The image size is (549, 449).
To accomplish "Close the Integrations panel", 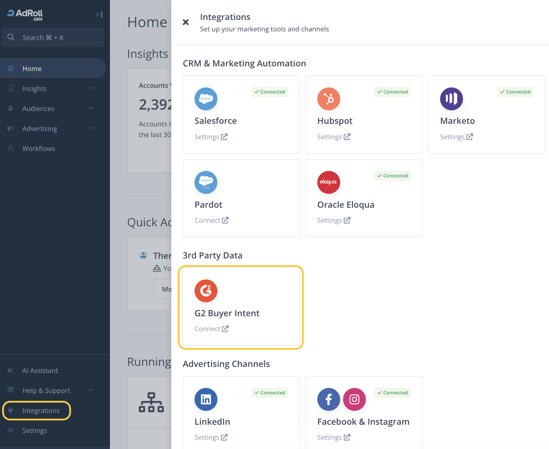I will click(x=186, y=22).
